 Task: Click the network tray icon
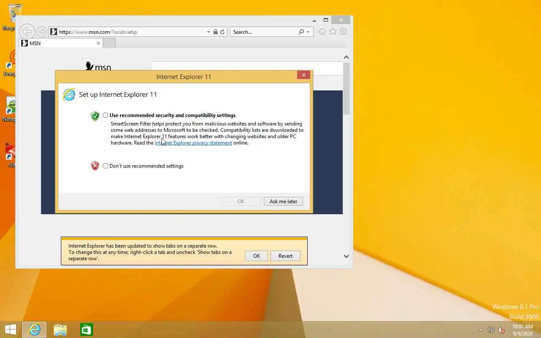[x=491, y=330]
